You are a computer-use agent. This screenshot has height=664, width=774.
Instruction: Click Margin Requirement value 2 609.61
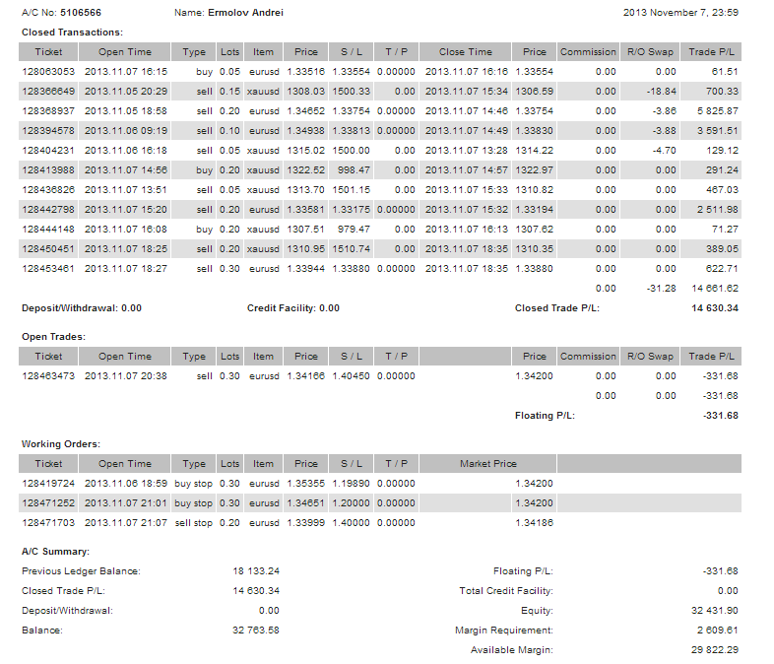[x=717, y=631]
